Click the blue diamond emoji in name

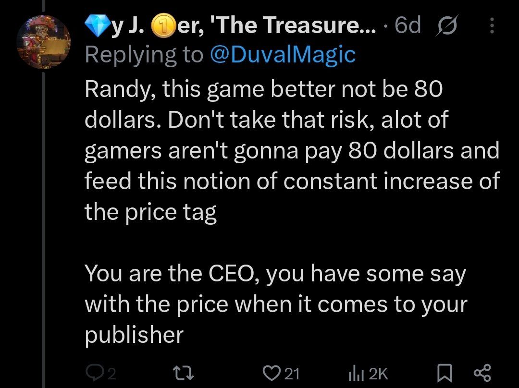pos(98,26)
